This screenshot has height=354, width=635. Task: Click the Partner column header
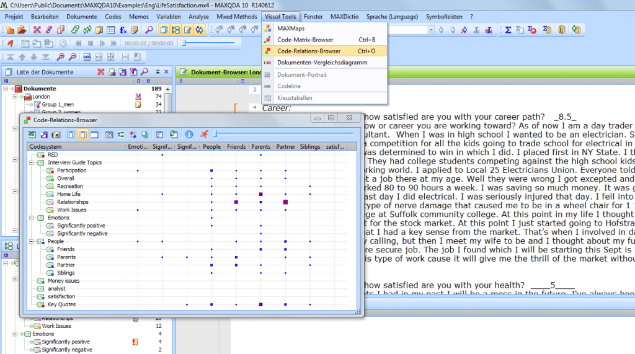click(x=285, y=147)
